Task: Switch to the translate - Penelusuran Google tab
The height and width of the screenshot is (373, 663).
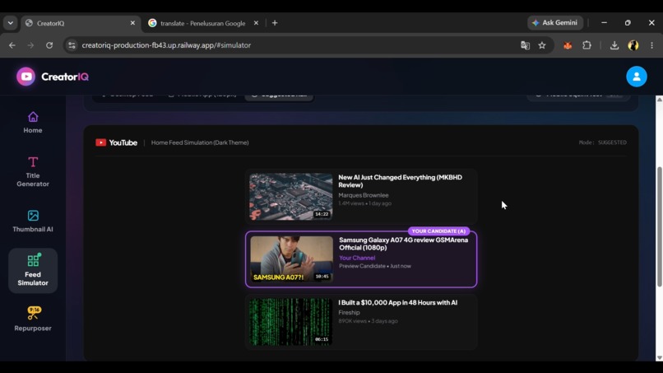Action: tap(203, 23)
